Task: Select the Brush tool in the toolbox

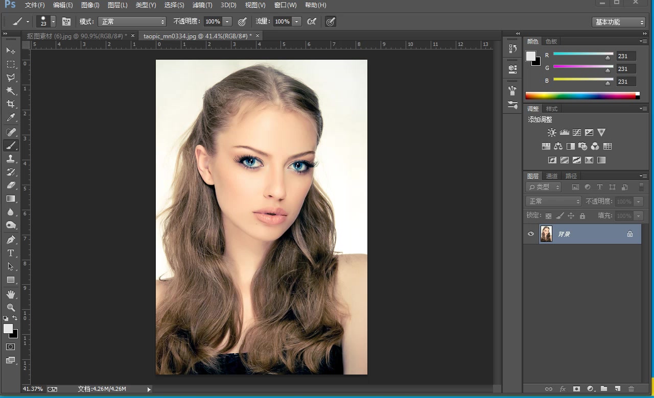Action: pos(11,145)
